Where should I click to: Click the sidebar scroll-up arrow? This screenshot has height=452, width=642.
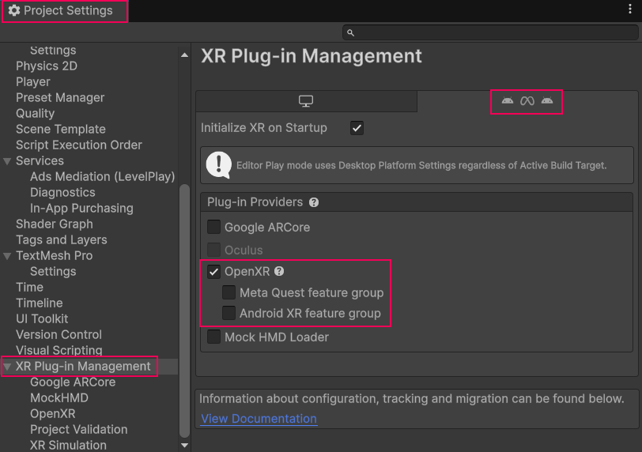coord(184,55)
